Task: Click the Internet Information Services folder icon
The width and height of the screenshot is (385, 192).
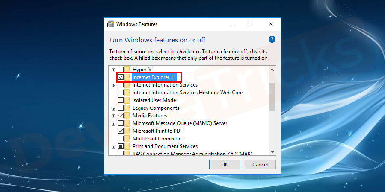Action: pos(127,85)
